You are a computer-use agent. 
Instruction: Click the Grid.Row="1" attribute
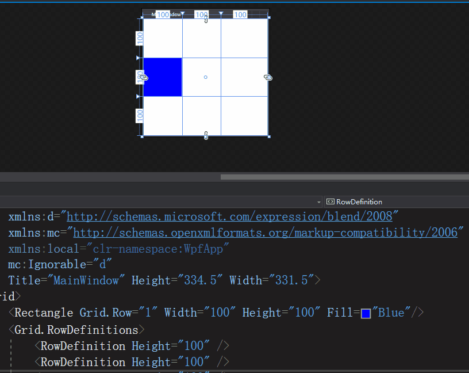pyautogui.click(x=118, y=313)
